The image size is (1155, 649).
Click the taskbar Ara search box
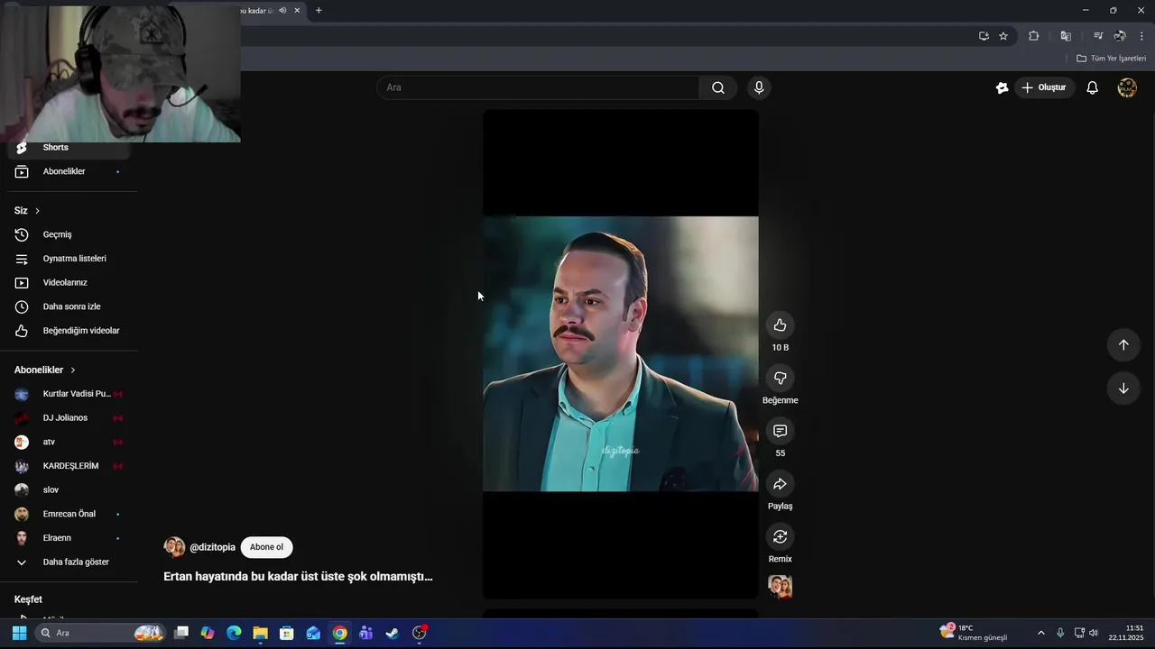tap(101, 633)
